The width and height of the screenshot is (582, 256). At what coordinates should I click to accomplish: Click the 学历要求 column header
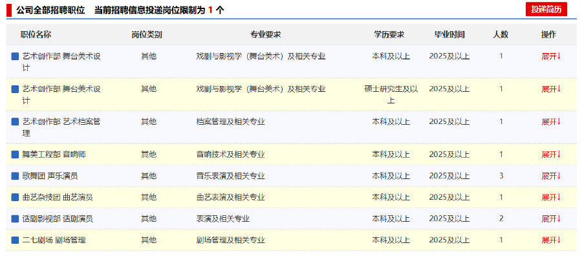[x=389, y=34]
